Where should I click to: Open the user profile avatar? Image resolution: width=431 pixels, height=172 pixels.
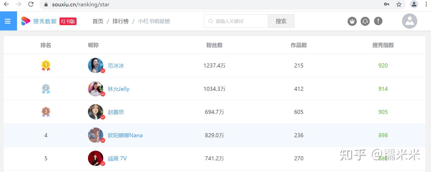[409, 21]
